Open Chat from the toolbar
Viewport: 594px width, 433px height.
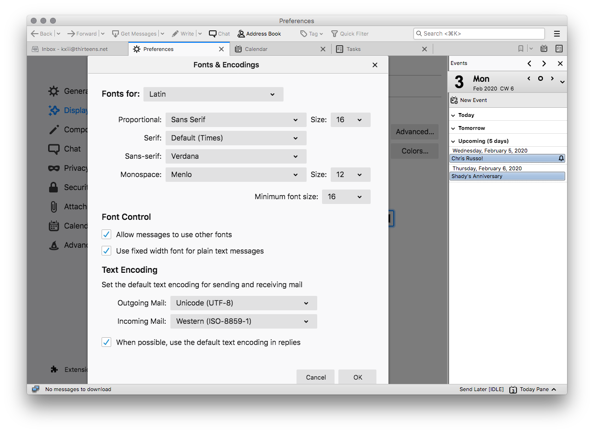(x=220, y=34)
